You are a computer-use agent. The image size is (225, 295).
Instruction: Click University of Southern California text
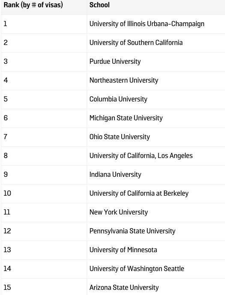point(136,43)
